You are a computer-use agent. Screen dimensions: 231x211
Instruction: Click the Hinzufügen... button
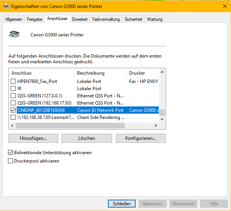(x=33, y=138)
